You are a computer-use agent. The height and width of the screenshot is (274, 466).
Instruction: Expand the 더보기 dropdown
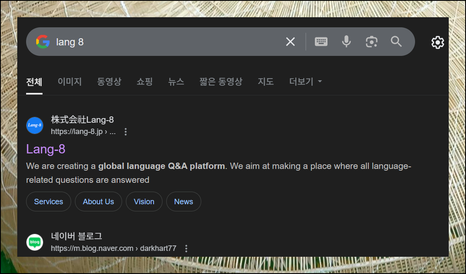[306, 82]
